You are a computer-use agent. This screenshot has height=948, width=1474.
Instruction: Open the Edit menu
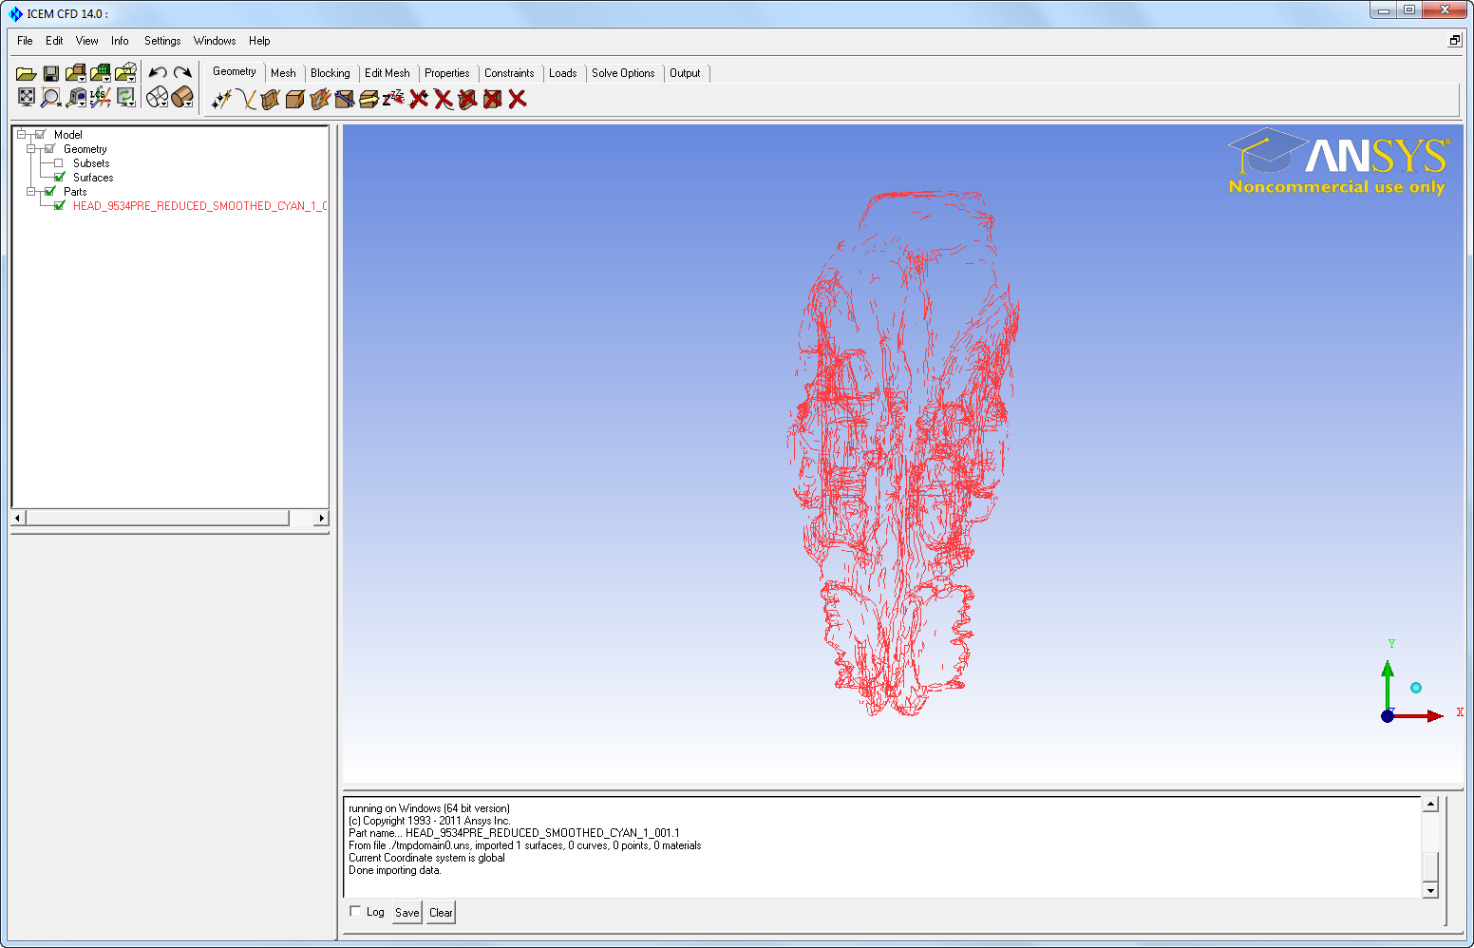tap(54, 41)
